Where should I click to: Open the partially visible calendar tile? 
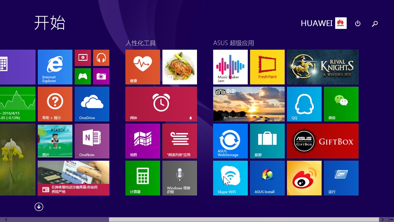[18, 67]
